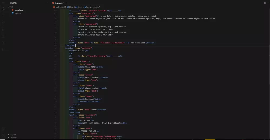270x140 pixels.
Task: Click the '<section class="section5">' line
Action: pyautogui.click(x=83, y=115)
